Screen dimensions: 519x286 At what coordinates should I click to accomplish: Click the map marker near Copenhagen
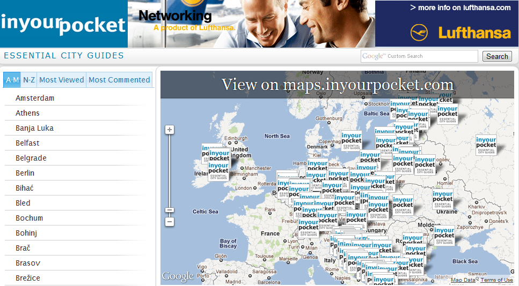352,141
